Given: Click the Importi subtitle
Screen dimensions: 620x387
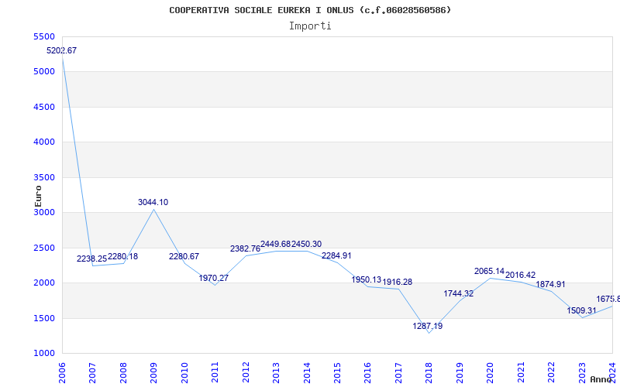Looking at the screenshot, I should 310,26.
